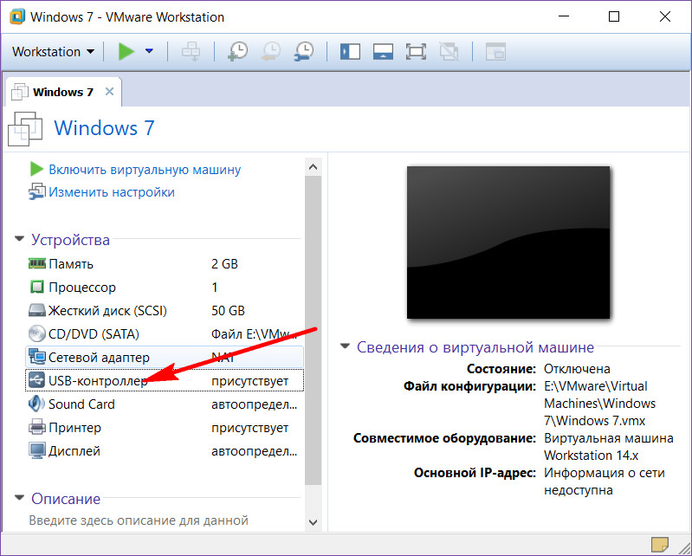Viewport: 692px width, 556px height.
Task: Click the scroll down arrow in left panel
Action: coord(314,523)
